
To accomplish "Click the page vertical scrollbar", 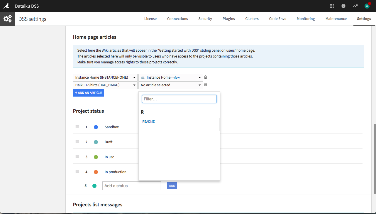I will tap(375, 159).
